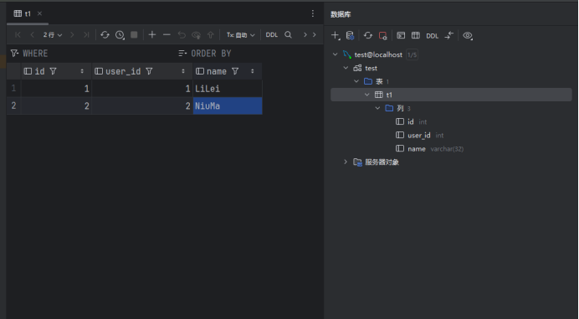This screenshot has height=319, width=579.
Task: Select row number 1 header
Action: pos(13,89)
